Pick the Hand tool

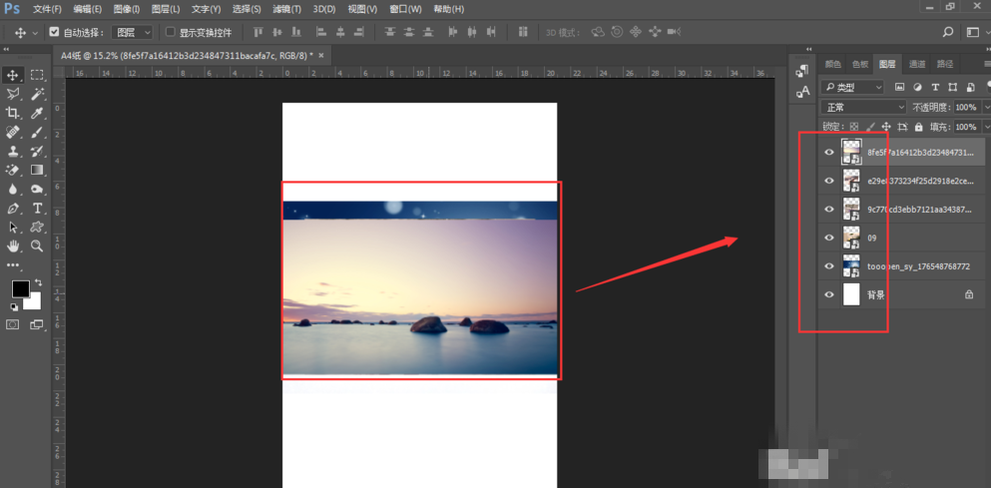point(14,245)
